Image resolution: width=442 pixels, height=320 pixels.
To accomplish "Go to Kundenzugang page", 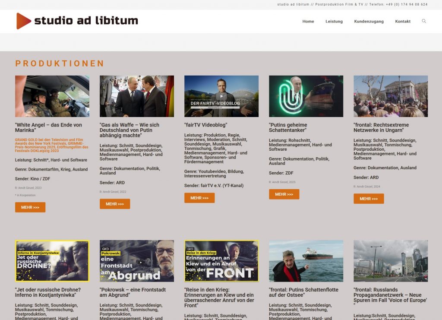I will (x=369, y=22).
